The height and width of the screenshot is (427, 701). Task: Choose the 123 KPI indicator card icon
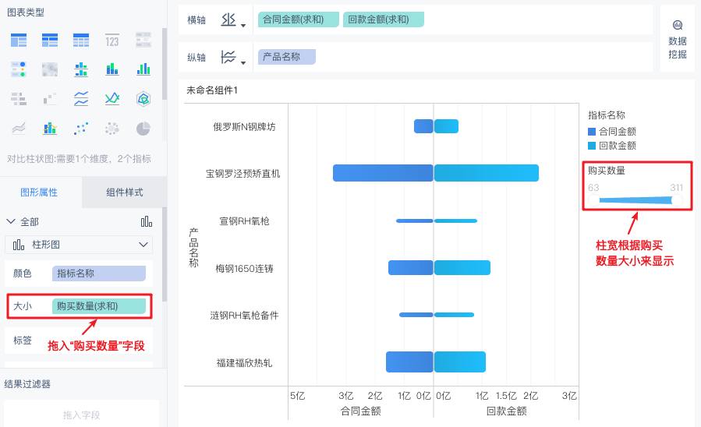pyautogui.click(x=112, y=41)
